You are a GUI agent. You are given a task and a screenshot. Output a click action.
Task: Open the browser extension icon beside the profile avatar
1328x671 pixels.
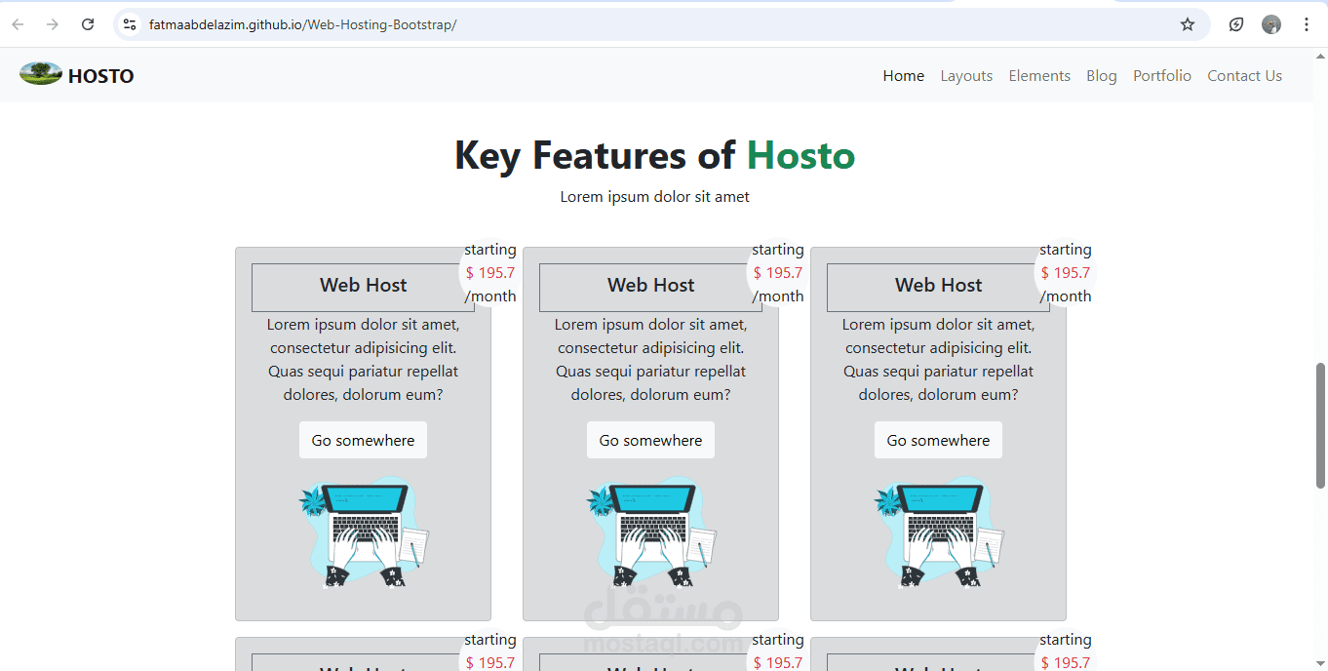pos(1236,24)
